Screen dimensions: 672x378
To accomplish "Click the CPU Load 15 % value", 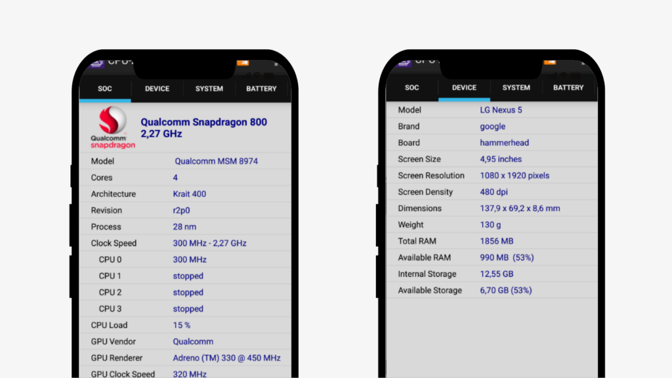I will (x=182, y=325).
